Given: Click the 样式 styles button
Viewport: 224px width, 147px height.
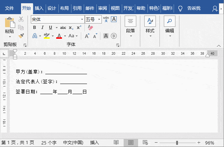Looking at the screenshot, I should point(150,26).
